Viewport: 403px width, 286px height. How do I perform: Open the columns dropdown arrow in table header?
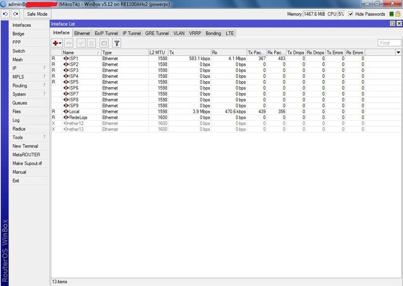point(398,52)
